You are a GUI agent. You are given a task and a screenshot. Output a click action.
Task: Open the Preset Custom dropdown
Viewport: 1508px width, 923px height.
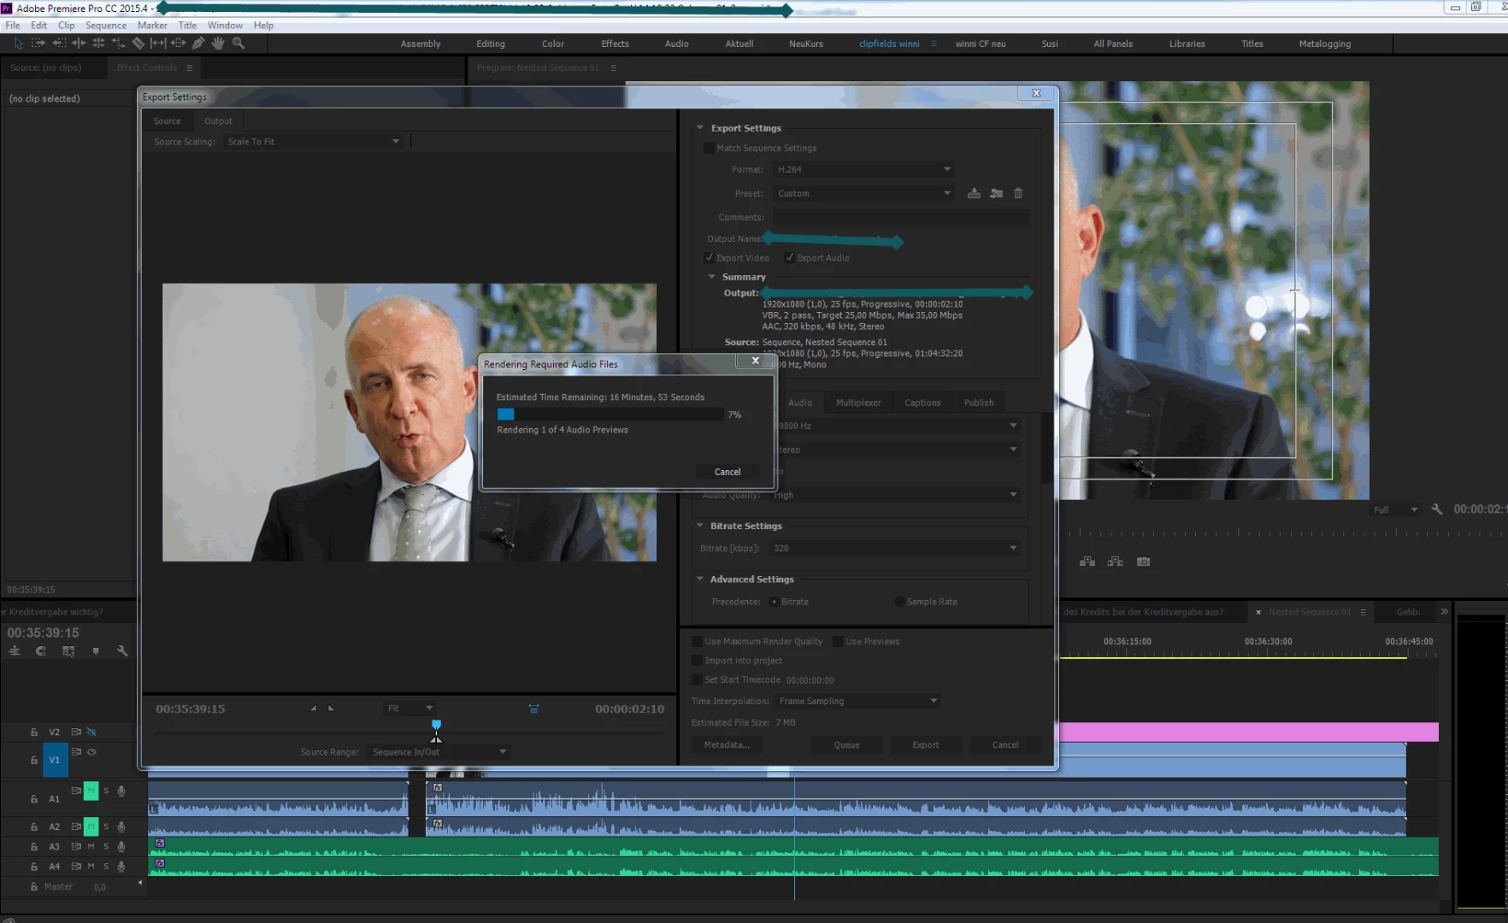[863, 193]
